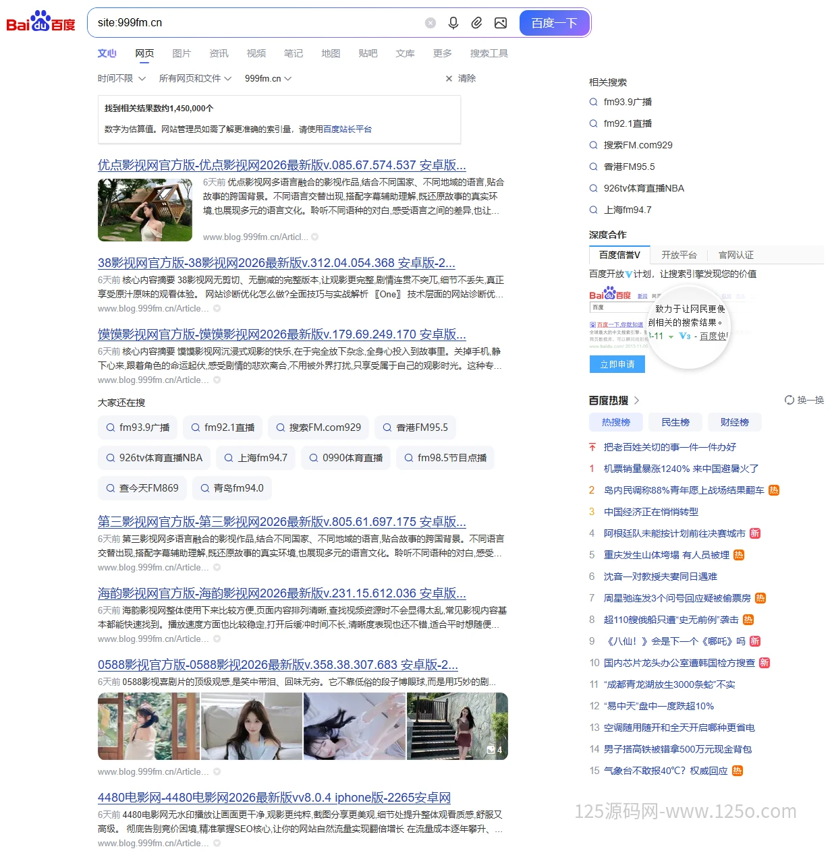The image size is (834, 855).
Task: Switch to the 图片 tab
Action: (x=182, y=53)
